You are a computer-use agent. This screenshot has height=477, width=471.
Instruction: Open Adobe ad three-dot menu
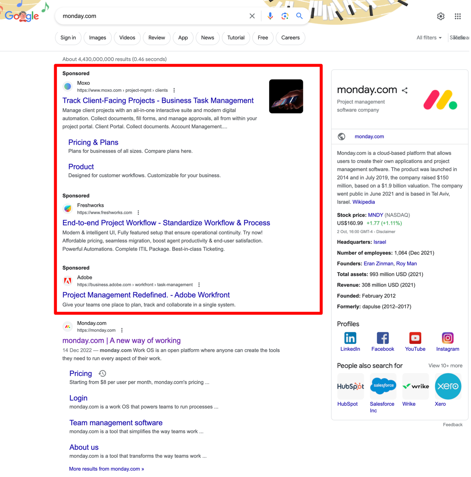[x=199, y=285]
